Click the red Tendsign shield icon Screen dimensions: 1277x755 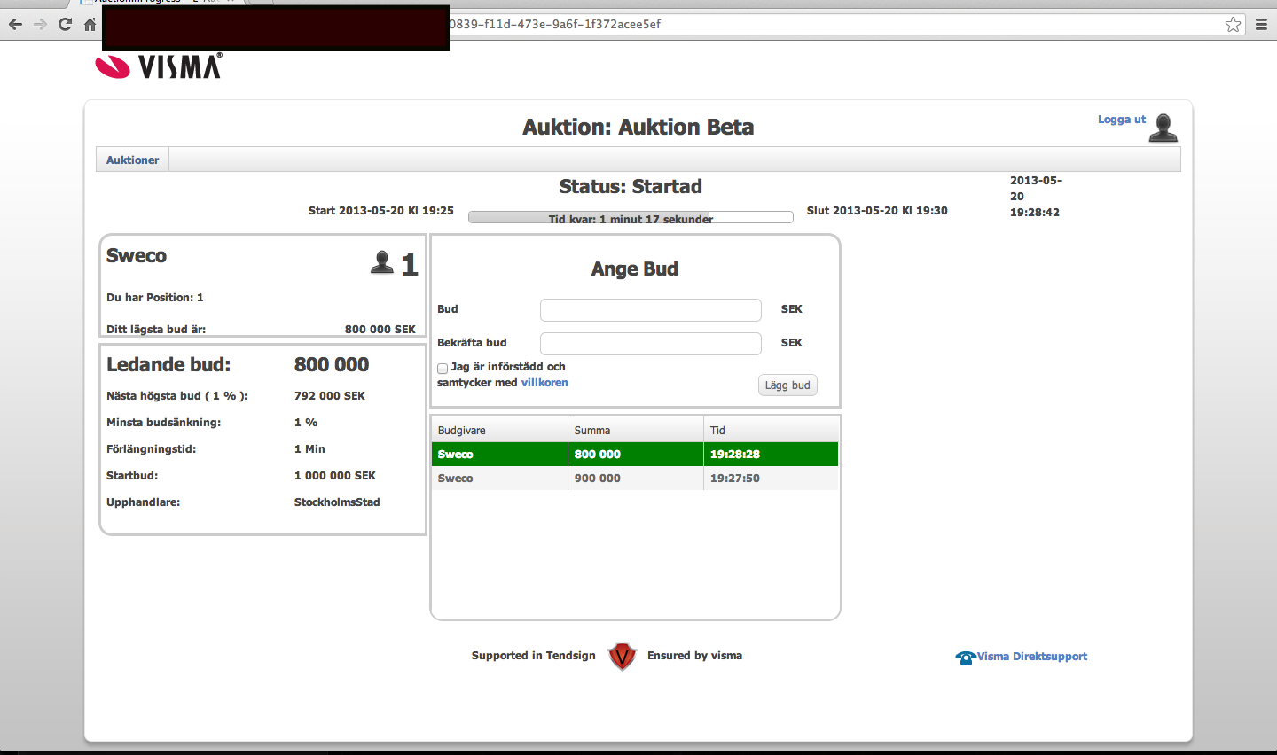coord(623,657)
